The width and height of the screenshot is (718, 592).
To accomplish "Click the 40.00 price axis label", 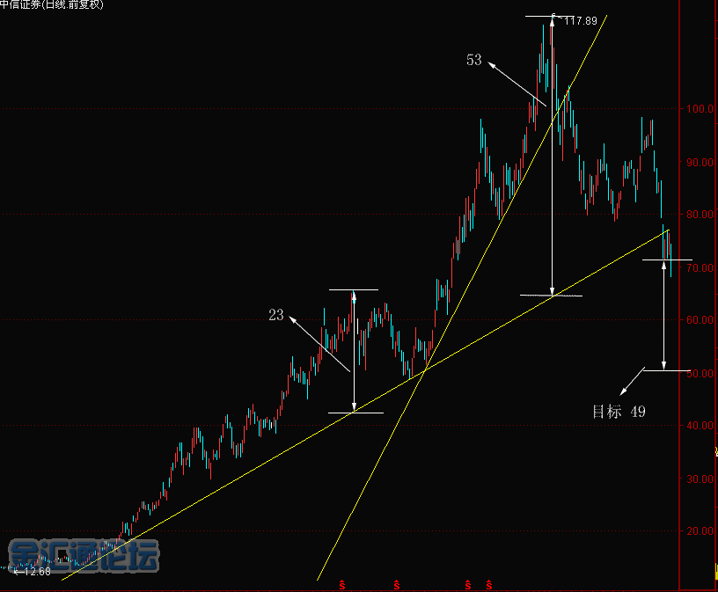I will (700, 426).
